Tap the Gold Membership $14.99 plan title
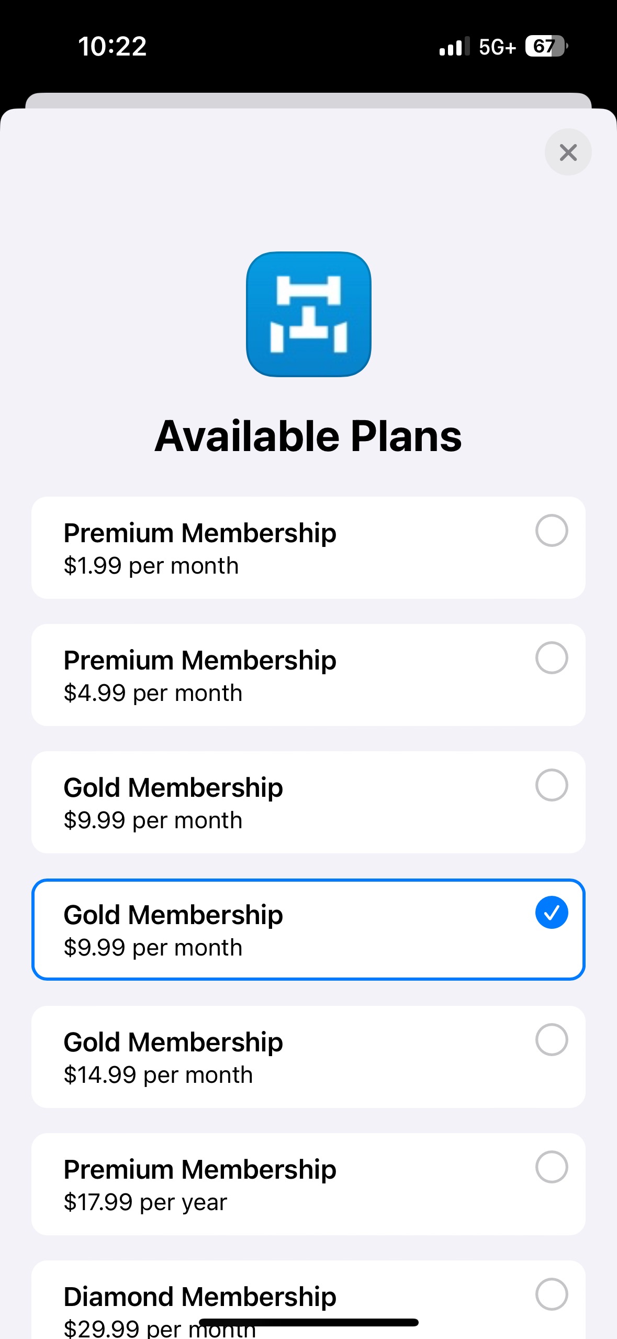The image size is (617, 1339). [173, 1042]
